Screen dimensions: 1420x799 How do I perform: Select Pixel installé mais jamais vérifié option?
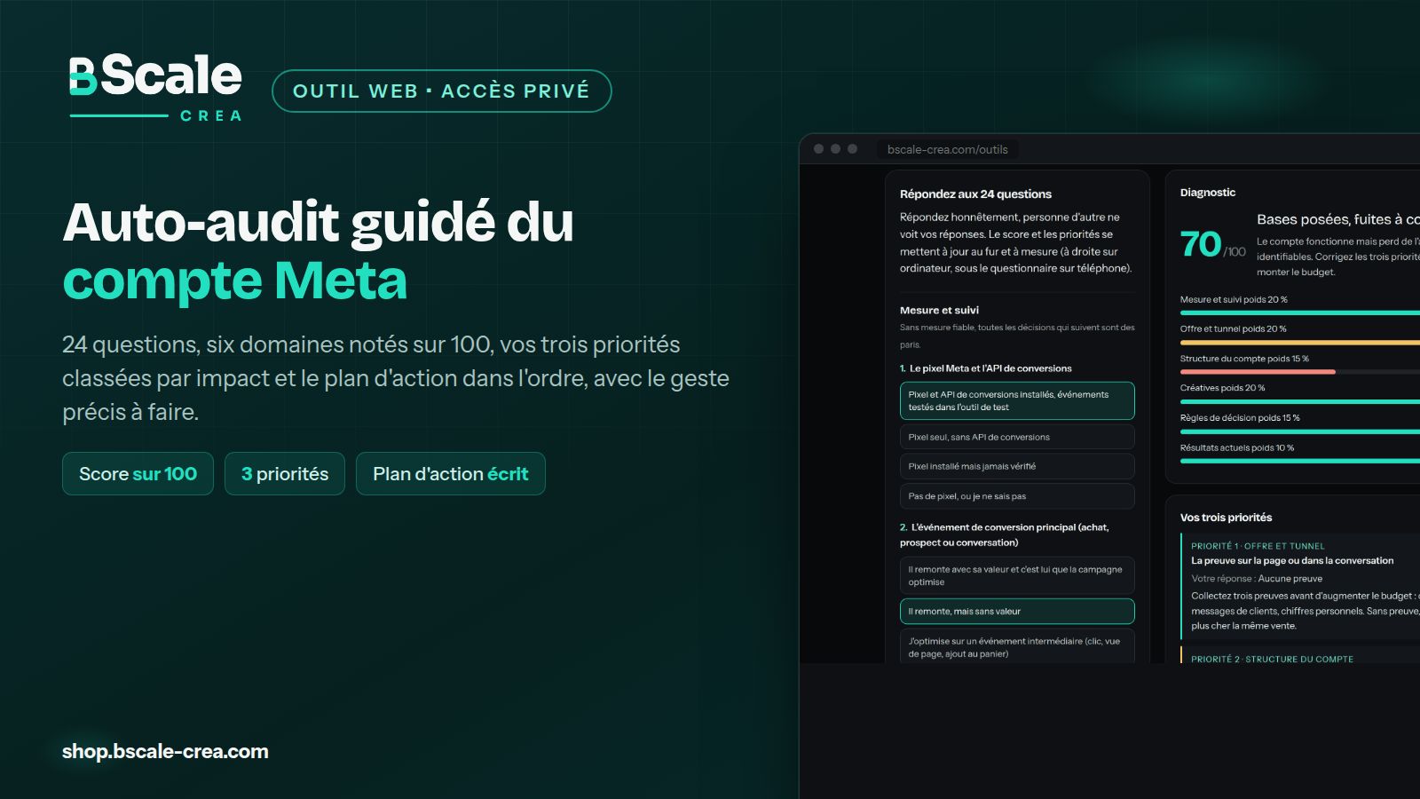click(x=1017, y=466)
